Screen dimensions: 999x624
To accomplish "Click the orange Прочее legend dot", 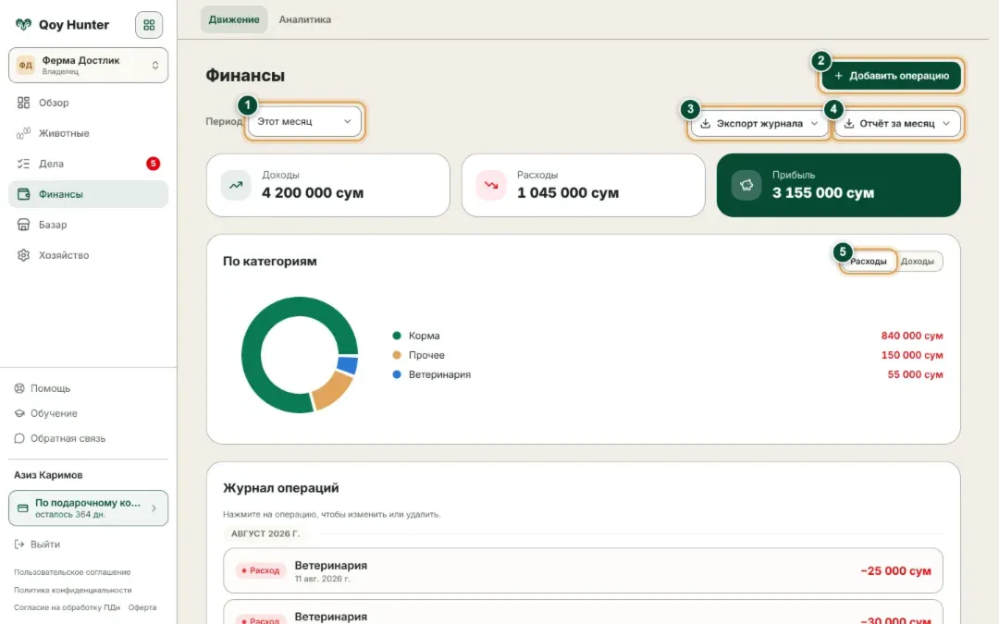I will [397, 355].
